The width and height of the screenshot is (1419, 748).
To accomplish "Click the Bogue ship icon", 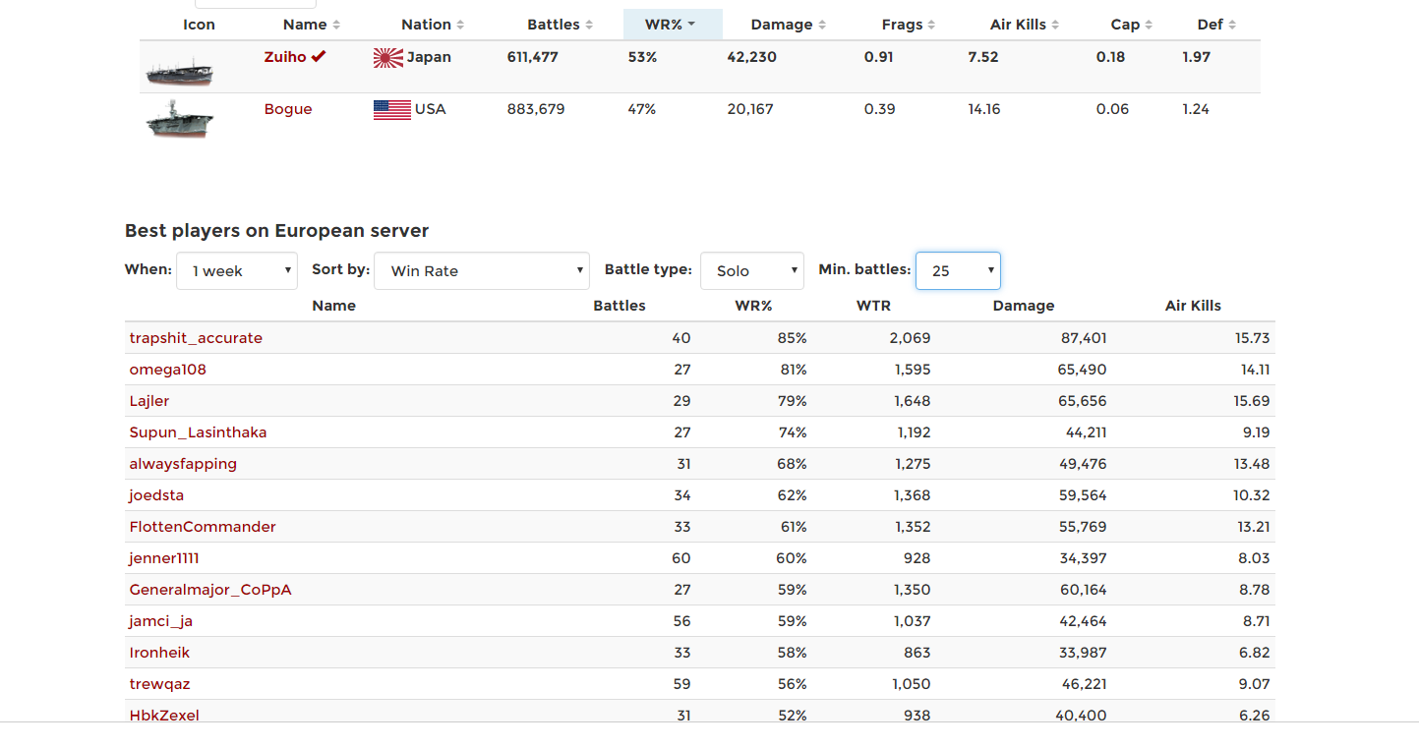I will (179, 118).
